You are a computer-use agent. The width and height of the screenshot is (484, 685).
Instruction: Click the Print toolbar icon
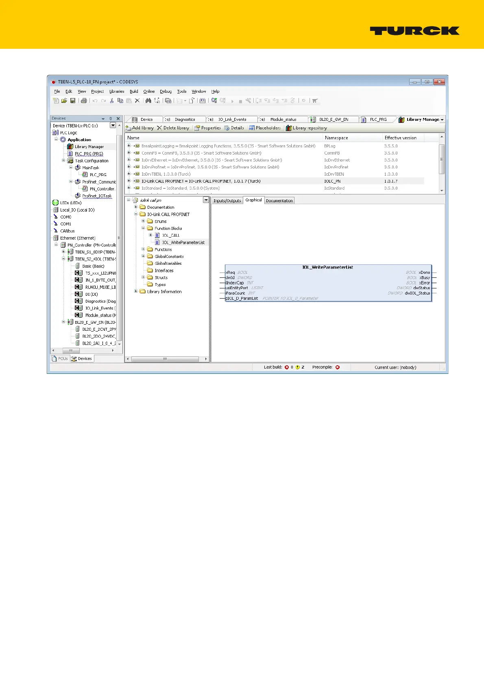tap(84, 100)
